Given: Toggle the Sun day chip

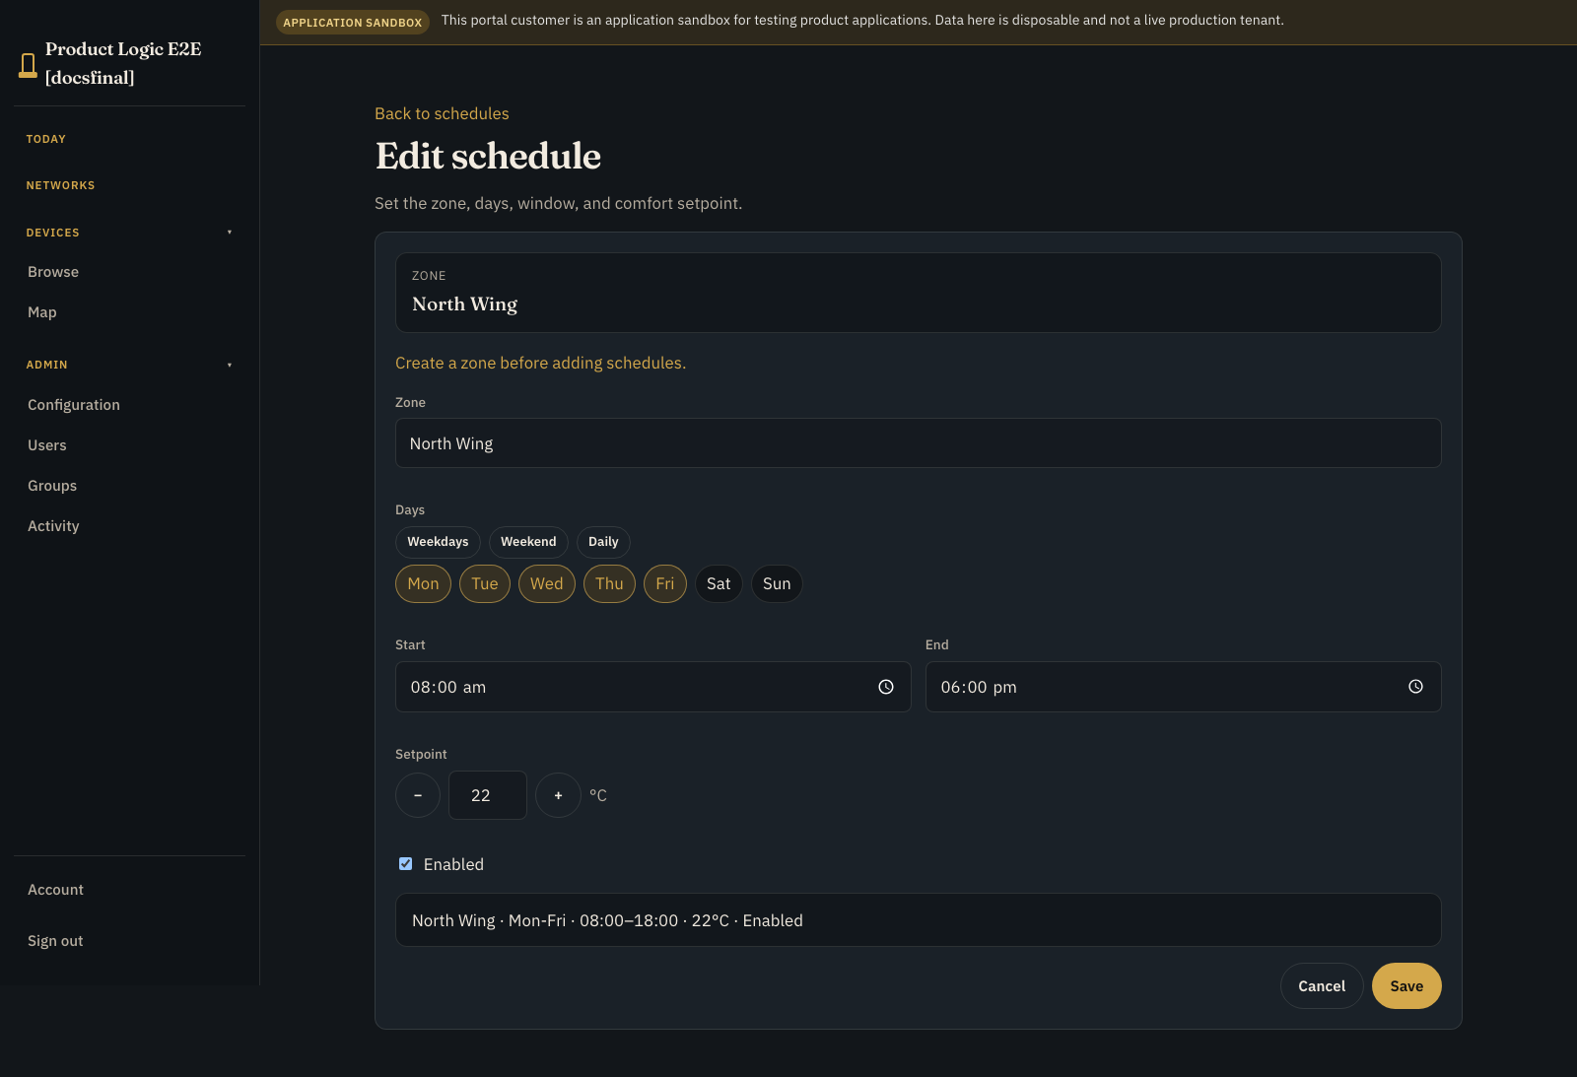Looking at the screenshot, I should 777,583.
